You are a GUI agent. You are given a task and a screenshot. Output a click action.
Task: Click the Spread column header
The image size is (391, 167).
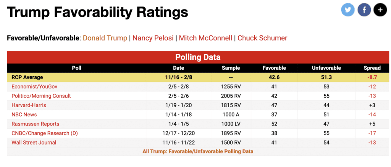tap(372, 68)
